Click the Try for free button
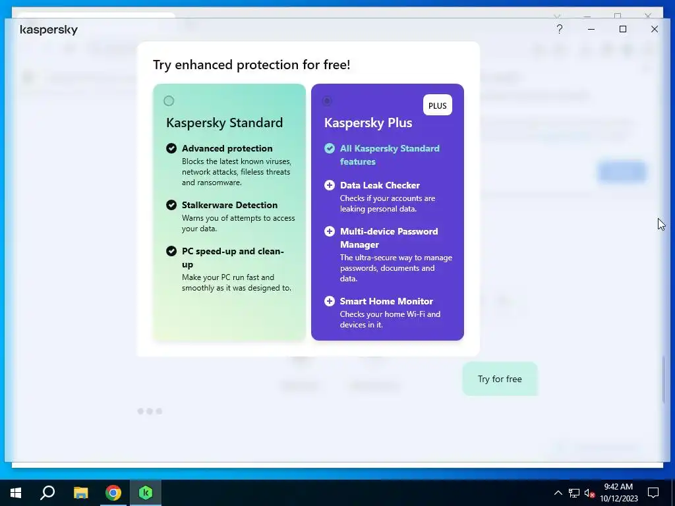The height and width of the screenshot is (506, 675). click(500, 379)
